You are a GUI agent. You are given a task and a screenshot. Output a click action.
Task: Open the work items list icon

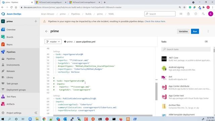pyautogui.click(x=181, y=14)
